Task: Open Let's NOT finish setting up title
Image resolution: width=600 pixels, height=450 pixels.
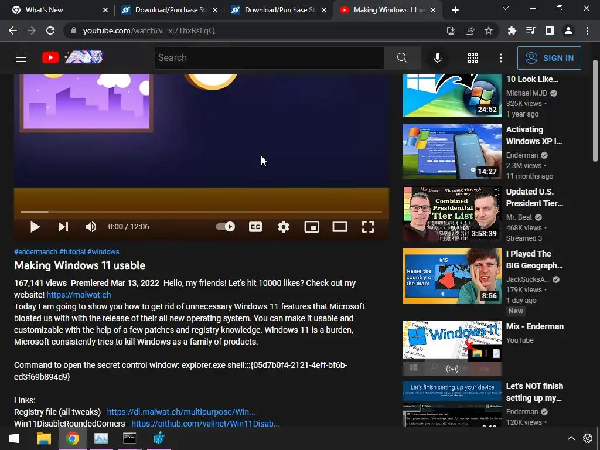Action: coord(534,392)
